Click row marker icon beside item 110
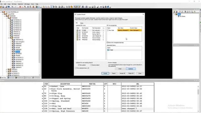 click(x=42, y=104)
